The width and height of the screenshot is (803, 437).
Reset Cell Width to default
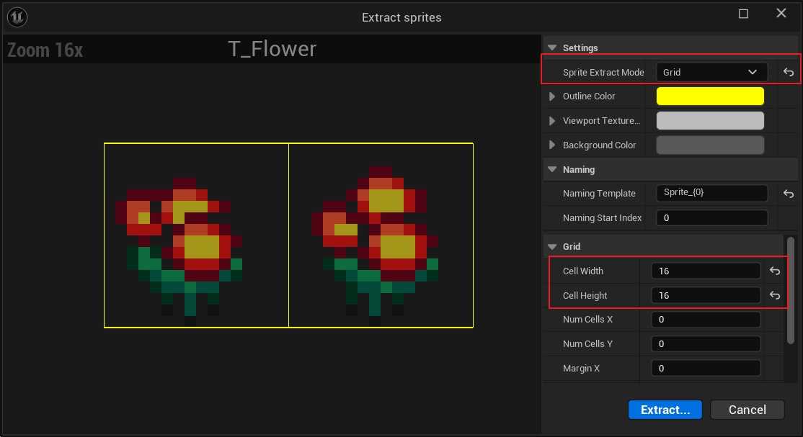pos(774,271)
